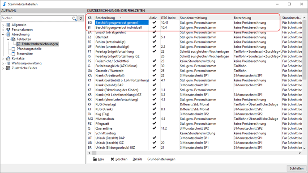Toggle Aktiv checkmark for Elternzeit row

point(154,37)
